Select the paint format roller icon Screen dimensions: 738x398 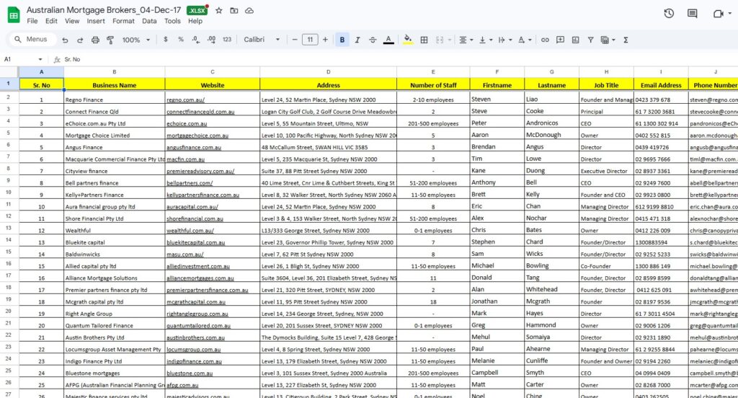pyautogui.click(x=110, y=40)
